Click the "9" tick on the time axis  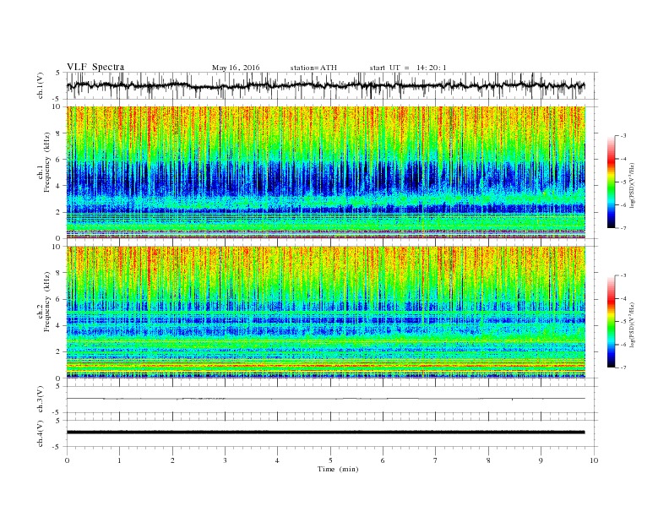(541, 460)
